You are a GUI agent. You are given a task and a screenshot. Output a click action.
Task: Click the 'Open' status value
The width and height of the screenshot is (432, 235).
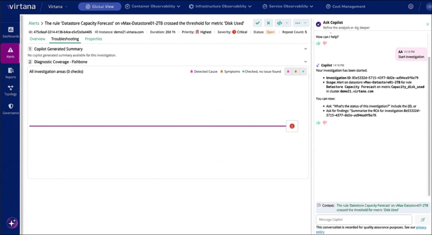pyautogui.click(x=271, y=32)
